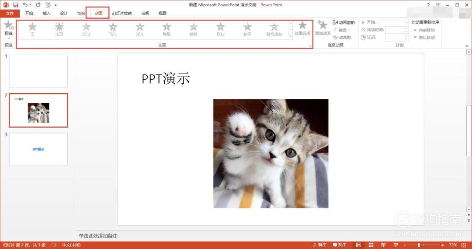Screen dimensions: 472x249
Task: Choose the 飞入 animation effect
Action: click(113, 29)
